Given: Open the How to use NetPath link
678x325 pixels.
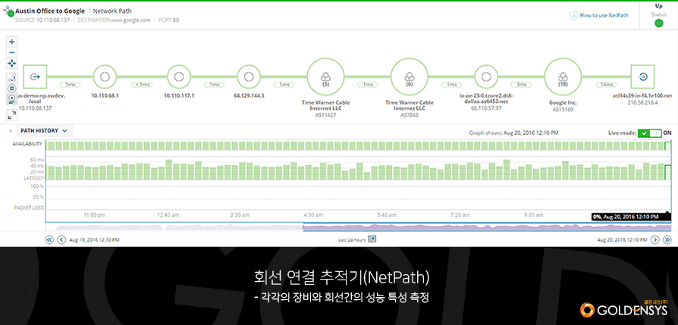Looking at the screenshot, I should 604,15.
